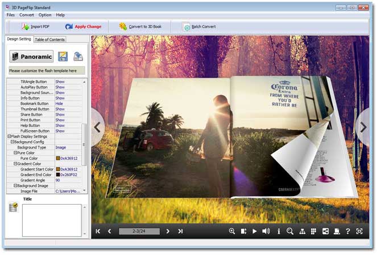Open the table of contents tree icon
This screenshot has height=255, width=381.
pos(303,232)
